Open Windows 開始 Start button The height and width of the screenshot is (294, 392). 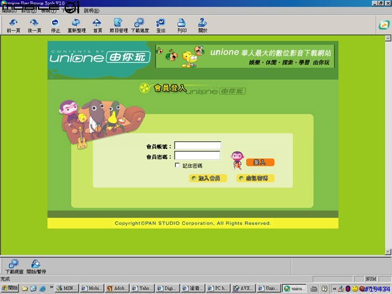(10, 288)
